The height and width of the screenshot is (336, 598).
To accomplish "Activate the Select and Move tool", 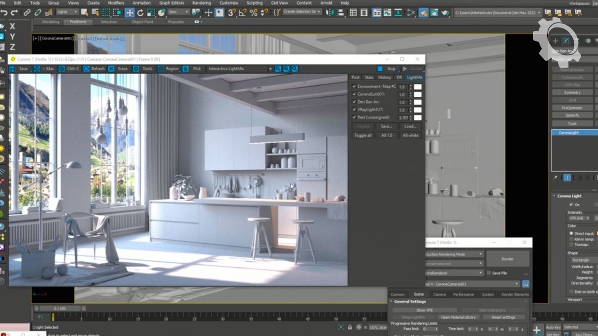I will click(129, 13).
